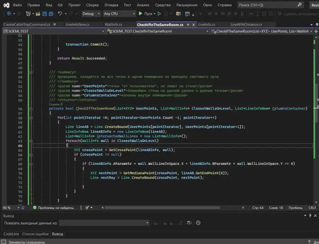Click the Поиск (Ctrl+Q) search box
The image size is (319, 244).
(x=269, y=5)
